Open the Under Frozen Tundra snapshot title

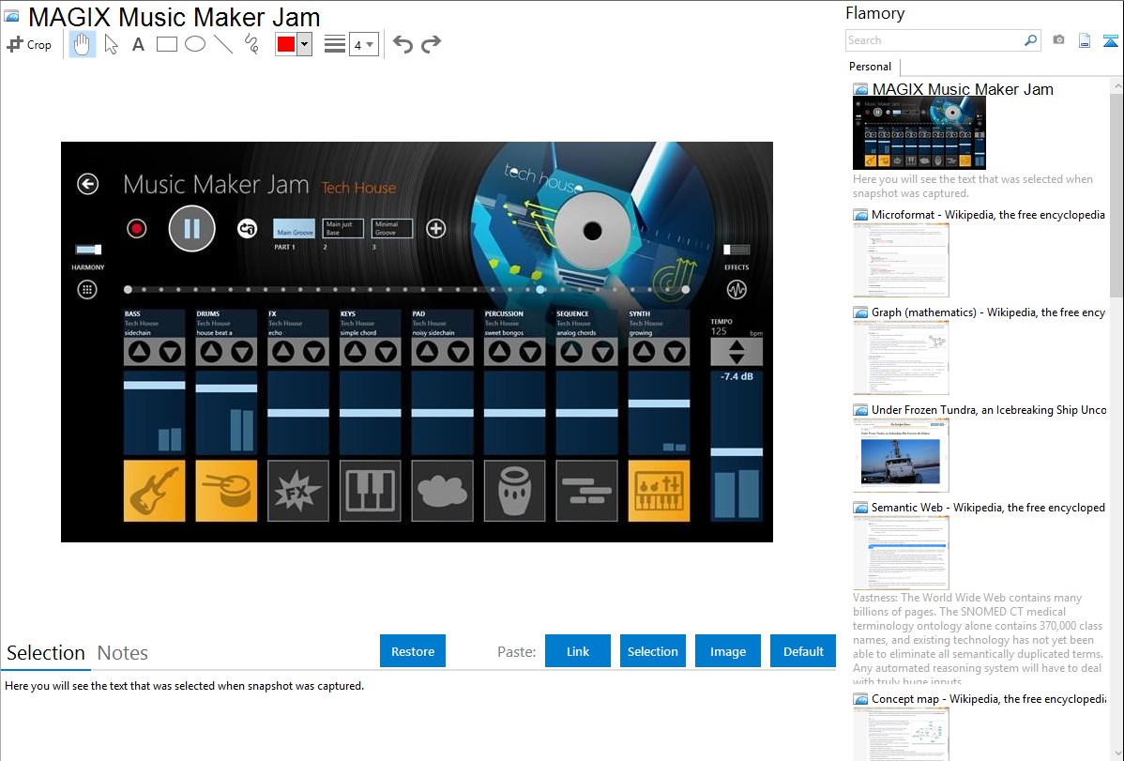[x=989, y=409]
